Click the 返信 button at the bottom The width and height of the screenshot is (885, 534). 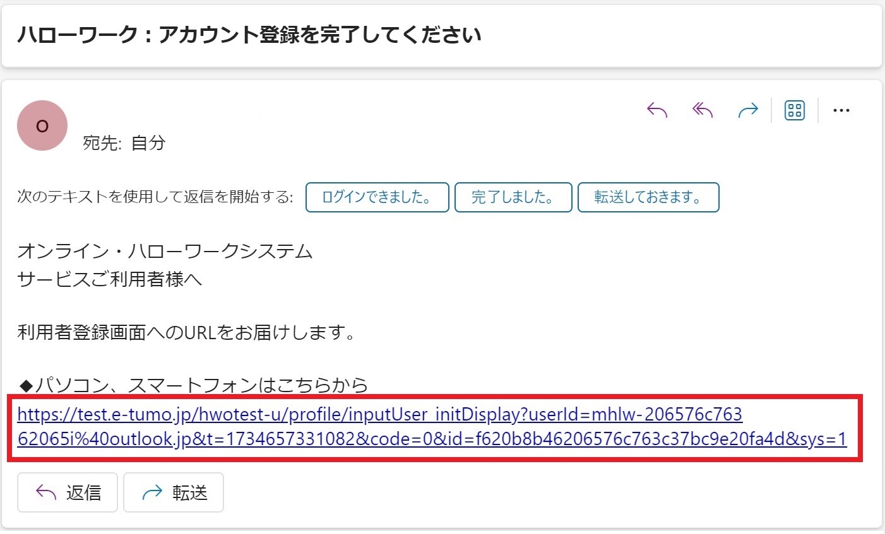[68, 492]
